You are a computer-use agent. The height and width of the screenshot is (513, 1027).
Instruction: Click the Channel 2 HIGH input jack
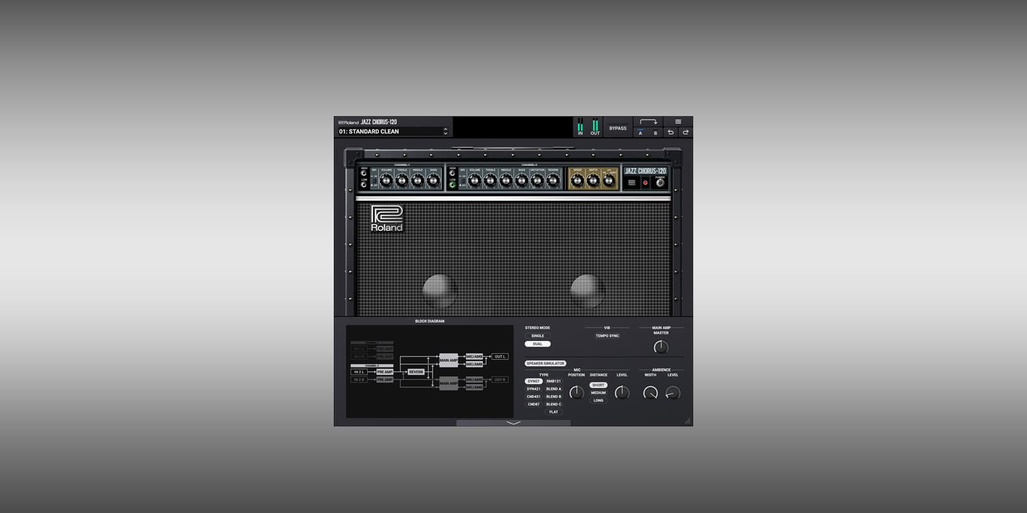tap(453, 173)
